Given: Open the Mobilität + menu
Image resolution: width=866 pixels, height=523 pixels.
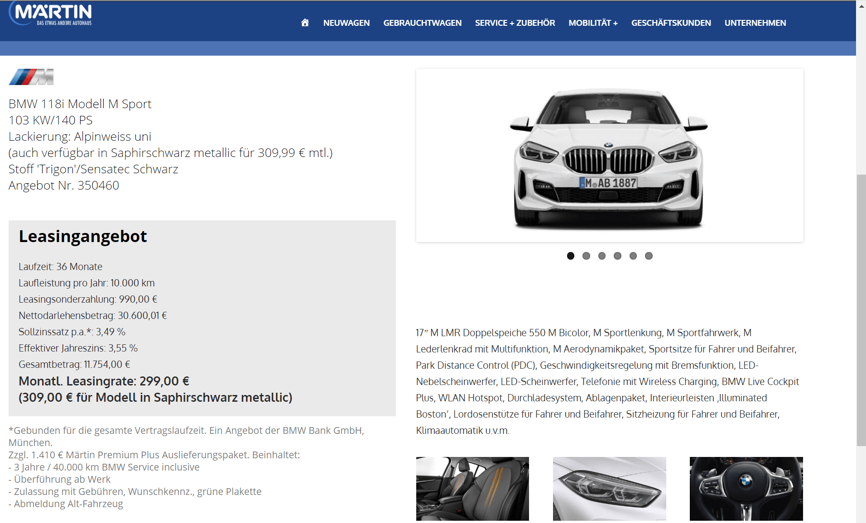Looking at the screenshot, I should click(x=593, y=23).
